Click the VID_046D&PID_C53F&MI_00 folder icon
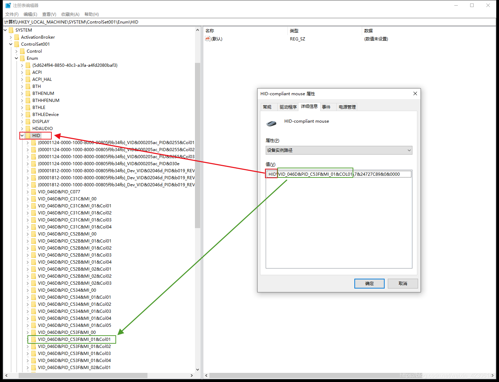 (33, 332)
